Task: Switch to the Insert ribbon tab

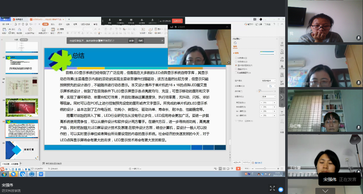Action: (53, 24)
